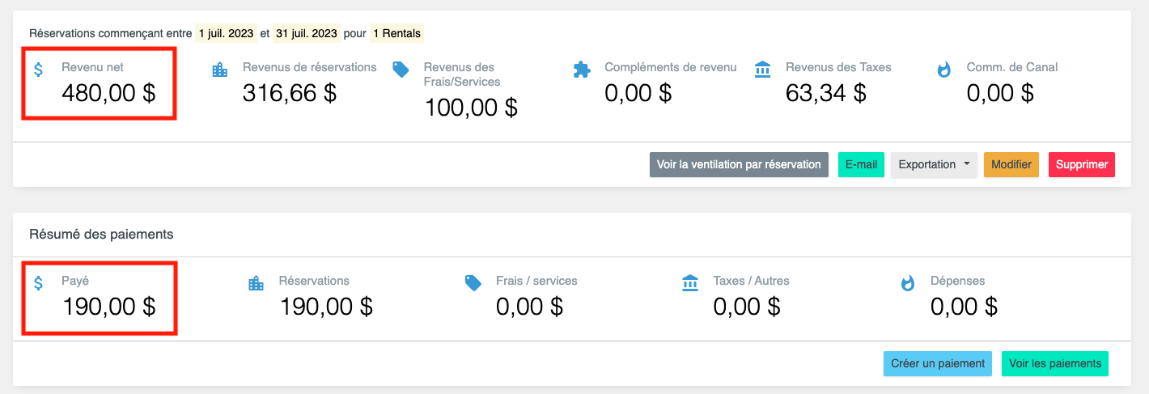Open the Exportation dropdown
This screenshot has width=1149, height=394.
[934, 164]
